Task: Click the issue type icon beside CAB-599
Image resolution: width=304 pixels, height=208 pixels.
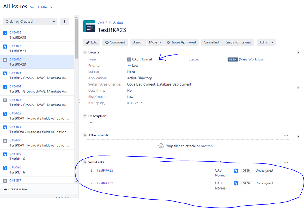Action: [x=5, y=154]
